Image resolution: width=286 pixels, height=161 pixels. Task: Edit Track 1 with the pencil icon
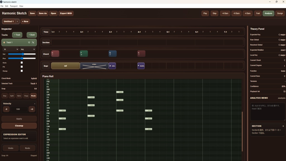[x=33, y=42]
